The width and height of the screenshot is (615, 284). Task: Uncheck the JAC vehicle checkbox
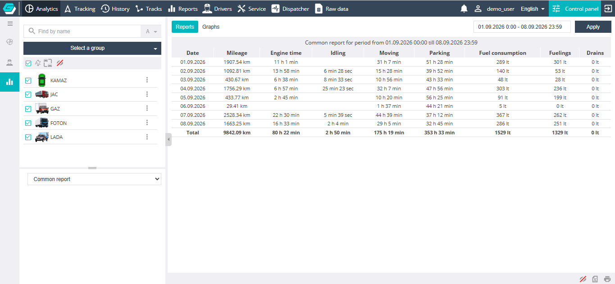click(28, 94)
